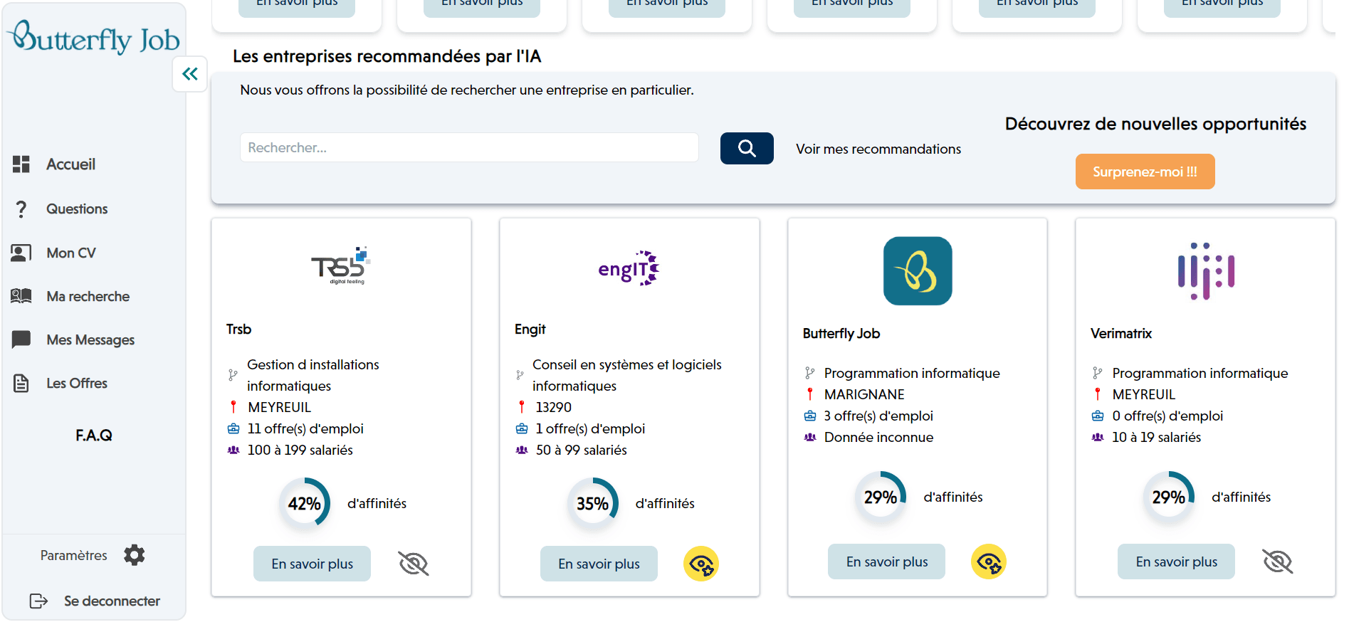Open Mon CV in the sidebar
This screenshot has width=1349, height=622.
click(70, 253)
